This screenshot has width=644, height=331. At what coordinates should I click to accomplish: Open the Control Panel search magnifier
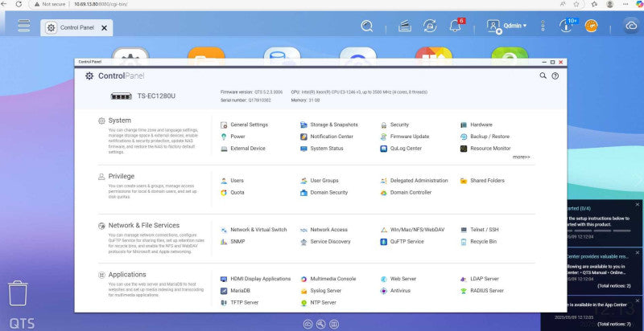pos(543,76)
